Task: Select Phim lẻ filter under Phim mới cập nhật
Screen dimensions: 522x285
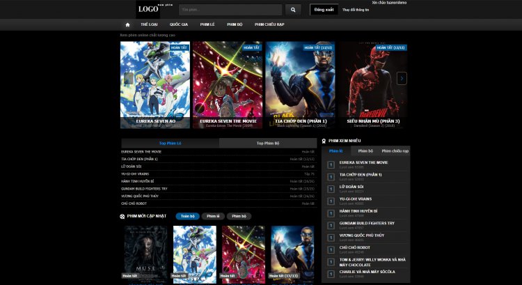Action: (x=213, y=216)
